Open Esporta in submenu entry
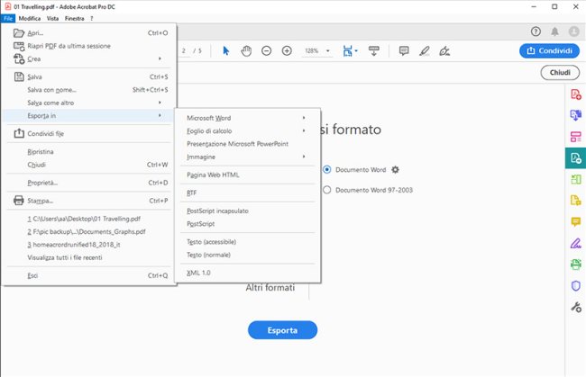Screen dimensions: 586x377 [x=89, y=115]
